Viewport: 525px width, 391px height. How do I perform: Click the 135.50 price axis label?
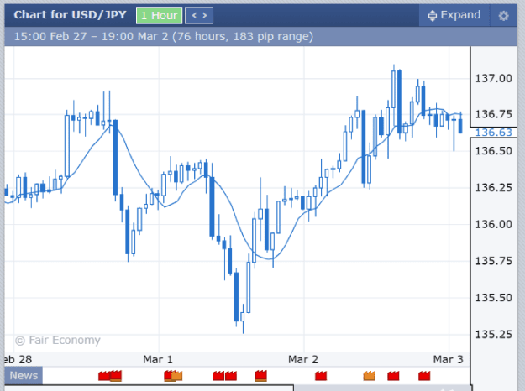pyautogui.click(x=494, y=298)
